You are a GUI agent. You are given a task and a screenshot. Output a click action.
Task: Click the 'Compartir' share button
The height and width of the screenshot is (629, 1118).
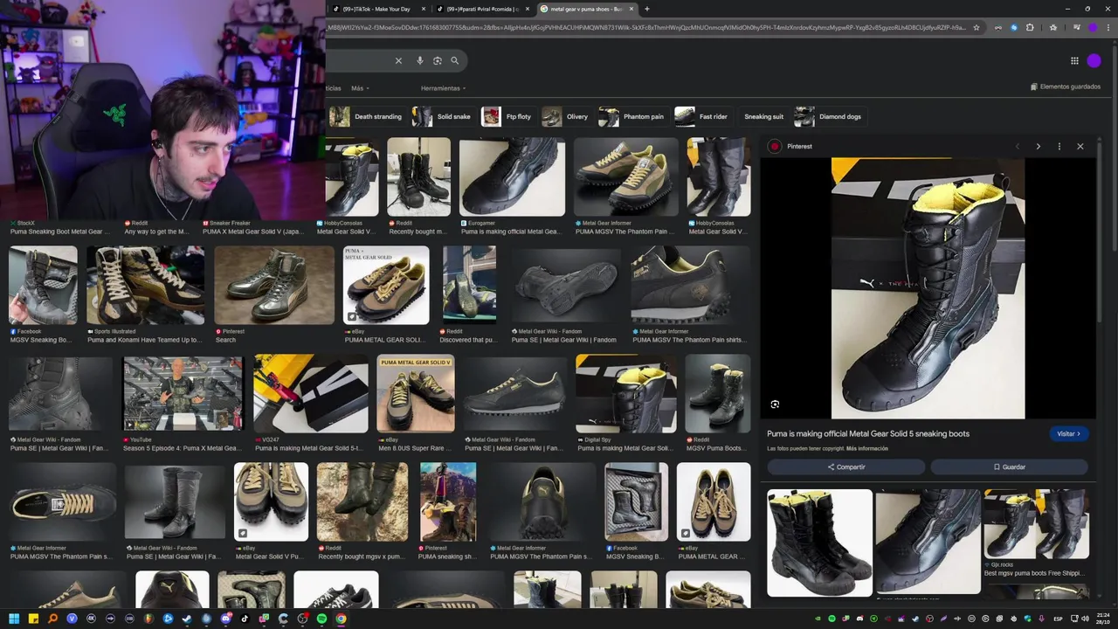click(845, 467)
